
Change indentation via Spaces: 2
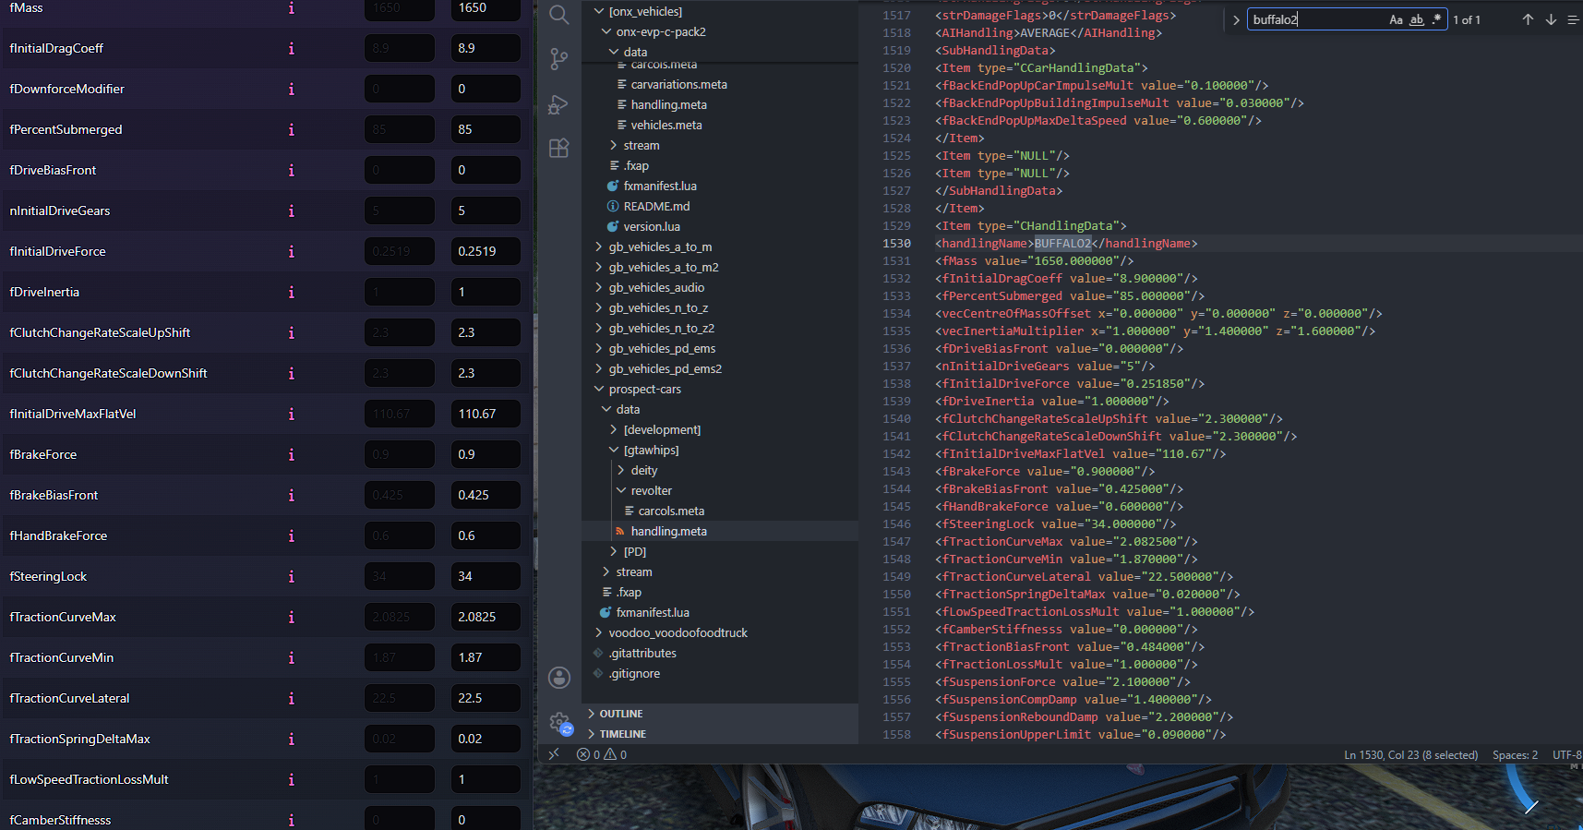tap(1515, 755)
